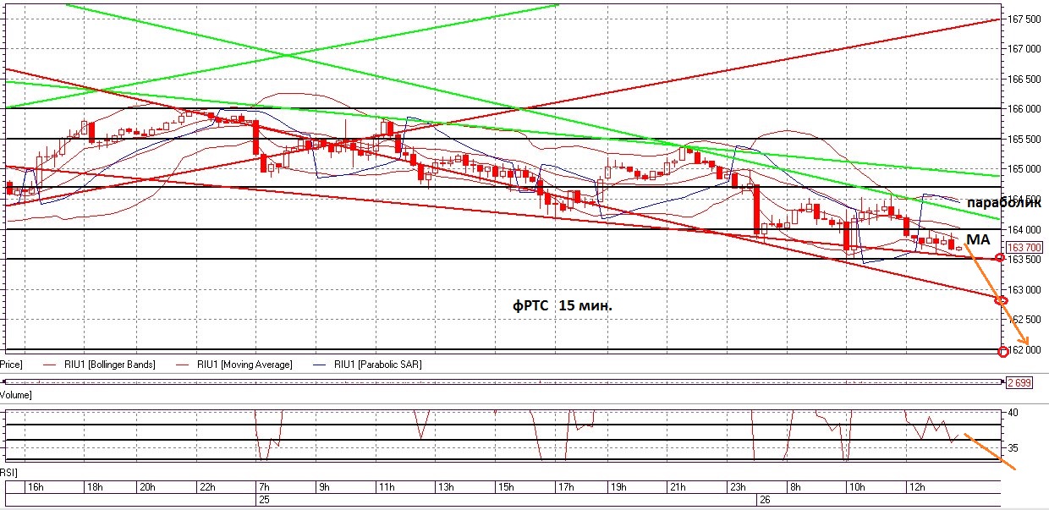
Task: Select the 163 500 price axis label
Action: 1024,260
